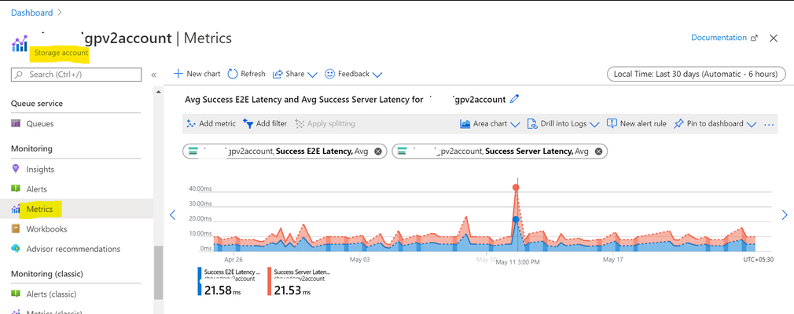Screen dimensions: 794x314
Task: Open Alerts in Monitoring section
Action: pyautogui.click(x=36, y=189)
